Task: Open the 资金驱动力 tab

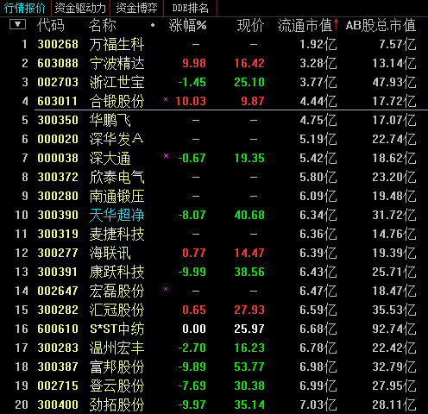Action: (80, 8)
